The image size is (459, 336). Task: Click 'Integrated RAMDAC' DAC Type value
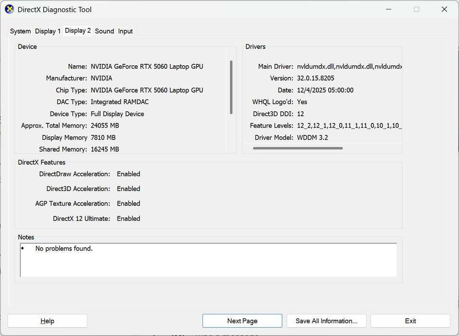120,102
